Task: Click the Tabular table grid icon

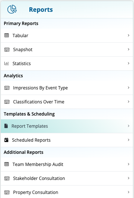Action: 7,35
